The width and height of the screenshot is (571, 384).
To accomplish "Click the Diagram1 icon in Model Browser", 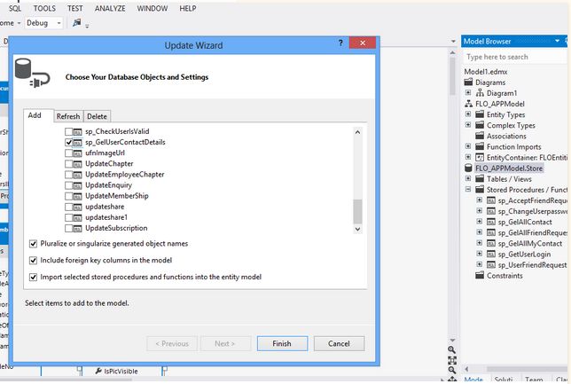I will 480,93.
